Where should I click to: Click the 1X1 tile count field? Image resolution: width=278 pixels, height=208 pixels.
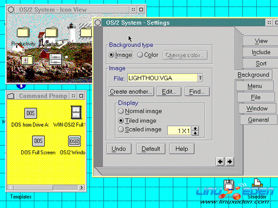[x=179, y=131]
